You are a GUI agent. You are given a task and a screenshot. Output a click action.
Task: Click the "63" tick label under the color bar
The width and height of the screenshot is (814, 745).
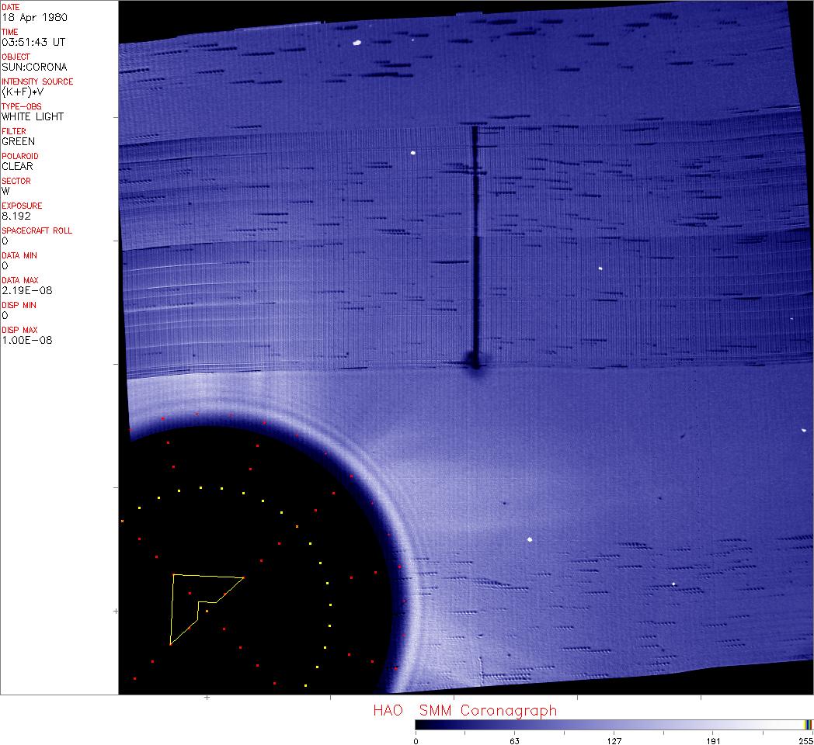[x=514, y=740]
